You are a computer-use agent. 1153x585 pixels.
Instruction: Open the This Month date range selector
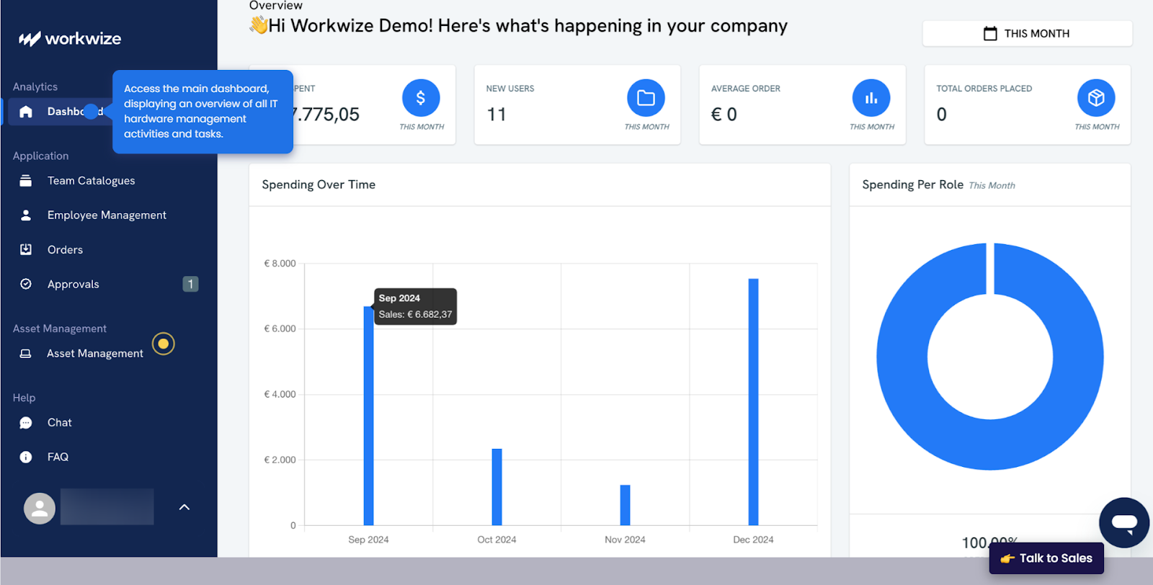pyautogui.click(x=1027, y=34)
